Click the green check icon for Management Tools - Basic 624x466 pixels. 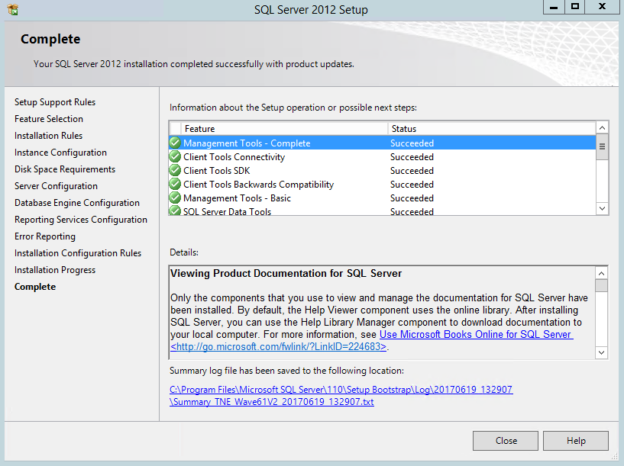(175, 198)
